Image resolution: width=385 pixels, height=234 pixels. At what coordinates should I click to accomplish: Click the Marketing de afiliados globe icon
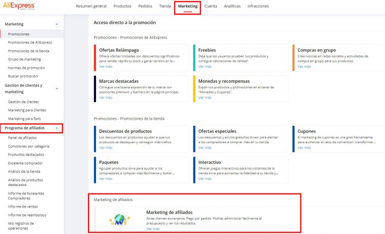pos(119,219)
